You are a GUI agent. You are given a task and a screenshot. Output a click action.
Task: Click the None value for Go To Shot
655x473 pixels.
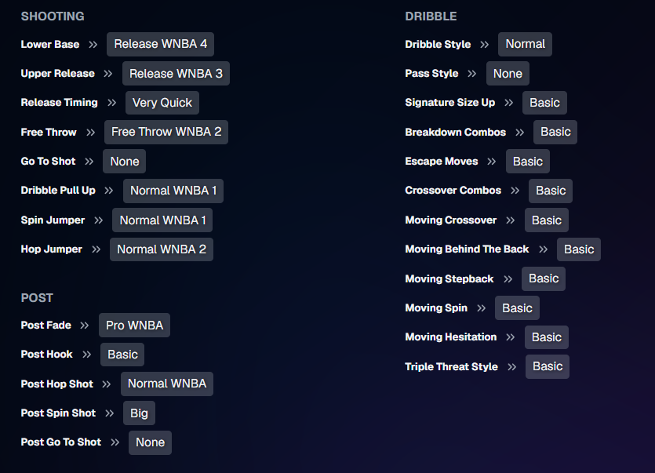click(125, 162)
